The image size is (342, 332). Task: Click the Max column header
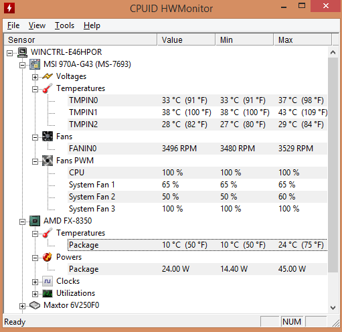coord(303,39)
